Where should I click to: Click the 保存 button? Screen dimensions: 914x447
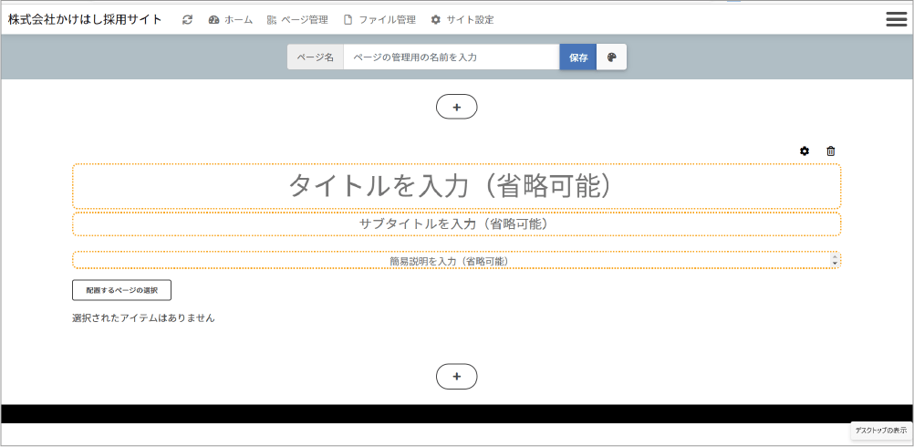point(578,57)
